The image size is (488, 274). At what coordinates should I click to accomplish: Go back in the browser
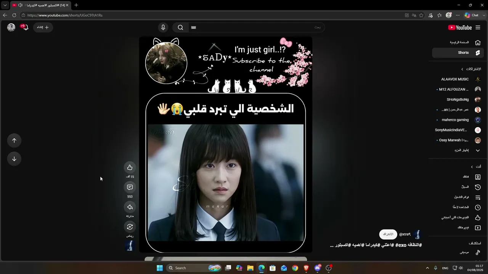pos(5,15)
